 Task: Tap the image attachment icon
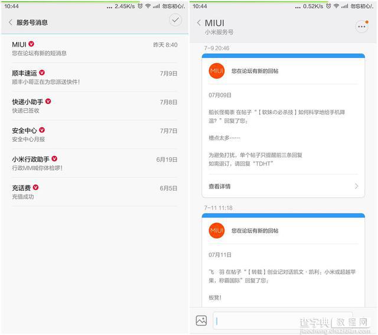[201, 321]
